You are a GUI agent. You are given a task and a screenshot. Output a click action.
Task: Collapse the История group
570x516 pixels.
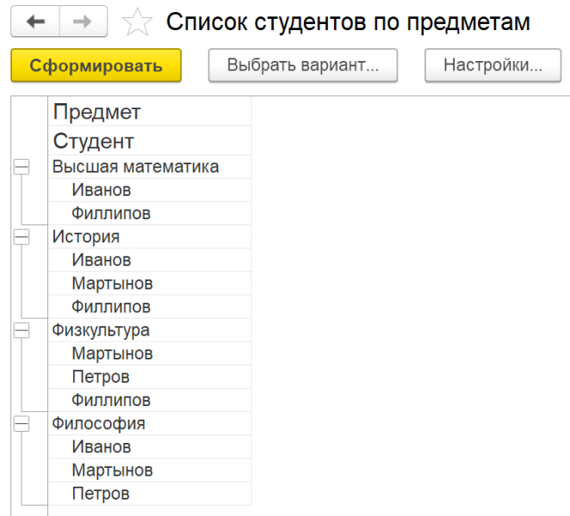pyautogui.click(x=22, y=237)
